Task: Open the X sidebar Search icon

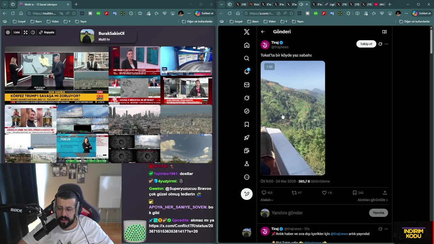Action: [246, 58]
